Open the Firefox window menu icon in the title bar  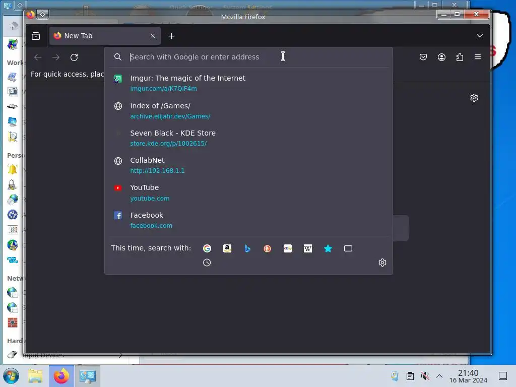31,15
